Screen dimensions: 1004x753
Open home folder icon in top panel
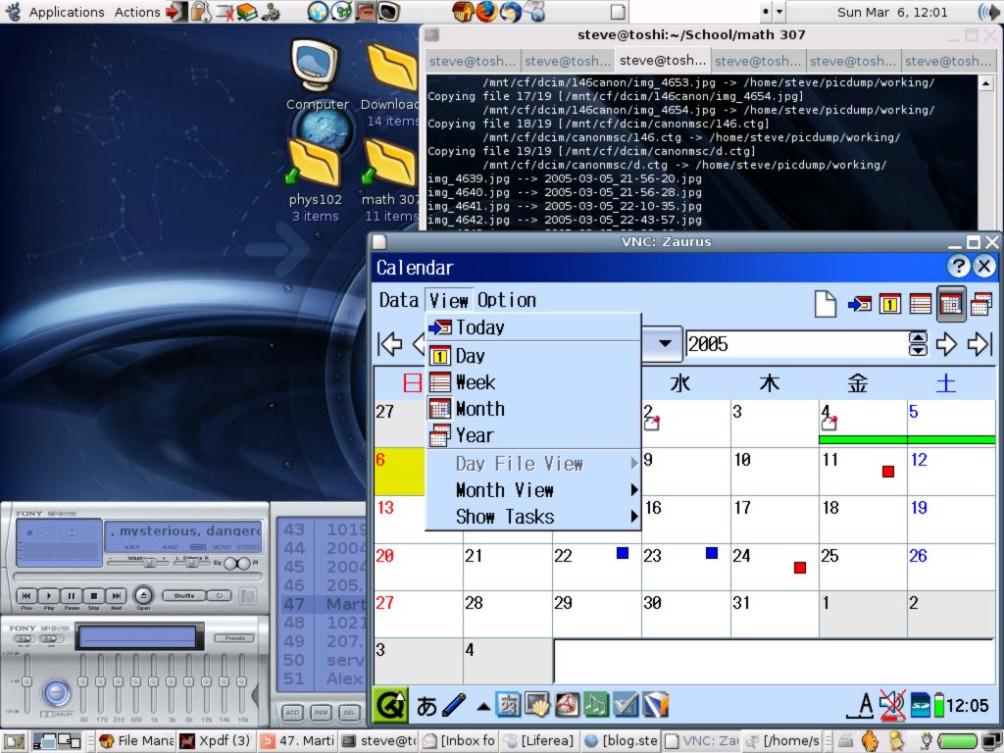tap(462, 12)
